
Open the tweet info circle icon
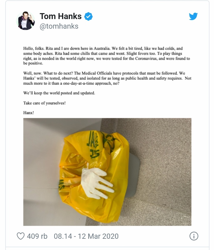pos(194,236)
